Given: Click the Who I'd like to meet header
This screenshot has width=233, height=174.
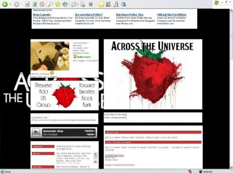Looking at the screenshot, I should [153, 142].
